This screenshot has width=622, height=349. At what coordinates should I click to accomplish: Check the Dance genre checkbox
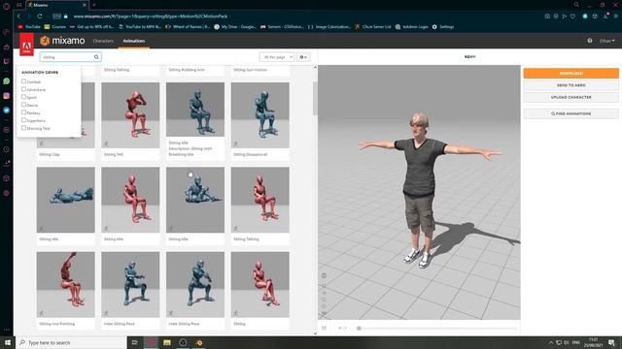[x=23, y=105]
